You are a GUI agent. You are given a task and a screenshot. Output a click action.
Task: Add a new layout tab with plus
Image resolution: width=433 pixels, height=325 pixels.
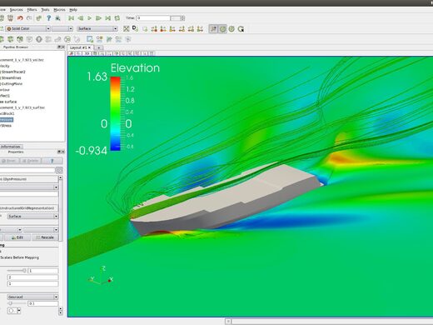coord(98,47)
